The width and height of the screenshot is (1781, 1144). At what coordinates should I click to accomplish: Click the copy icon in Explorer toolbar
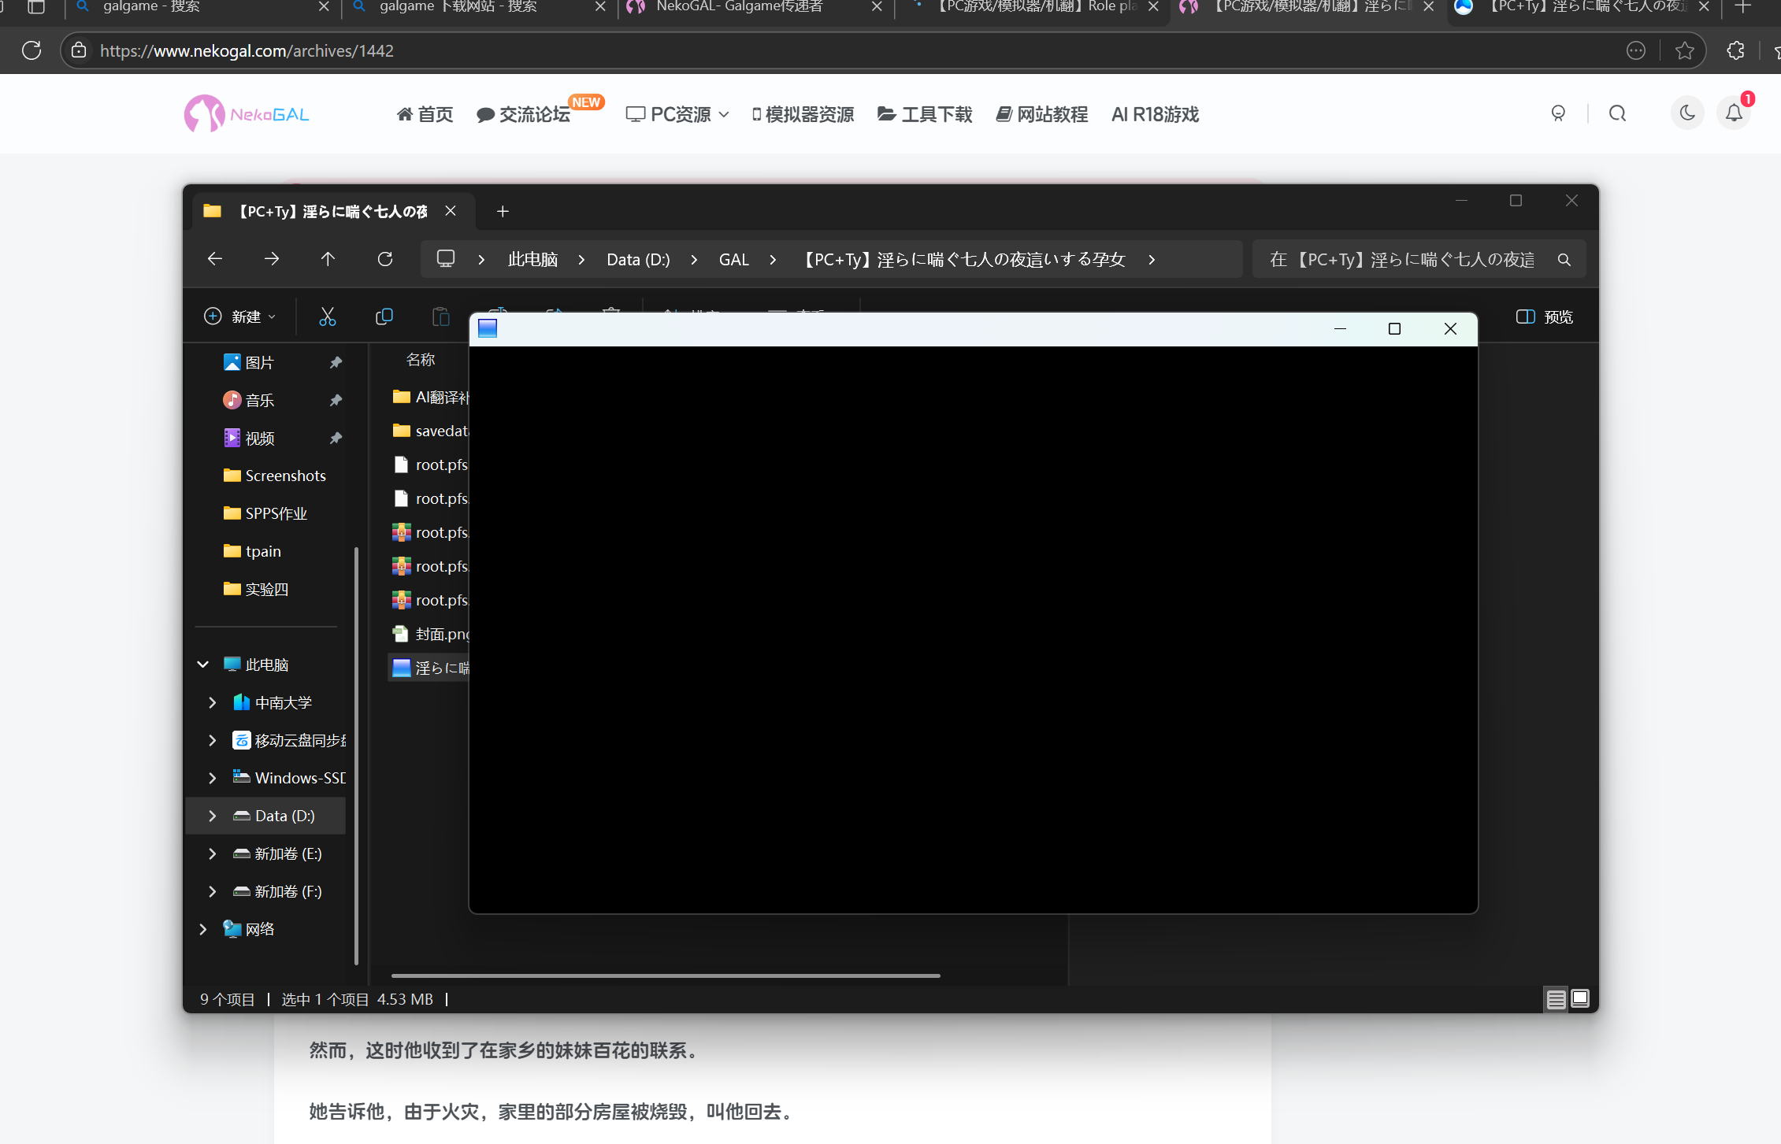pos(384,317)
